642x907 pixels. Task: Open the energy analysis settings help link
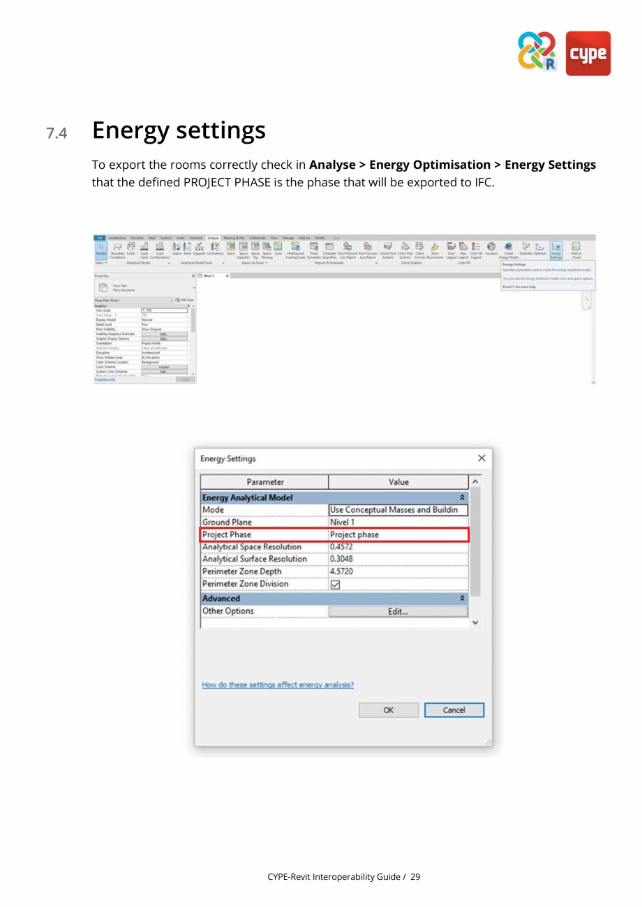[277, 684]
